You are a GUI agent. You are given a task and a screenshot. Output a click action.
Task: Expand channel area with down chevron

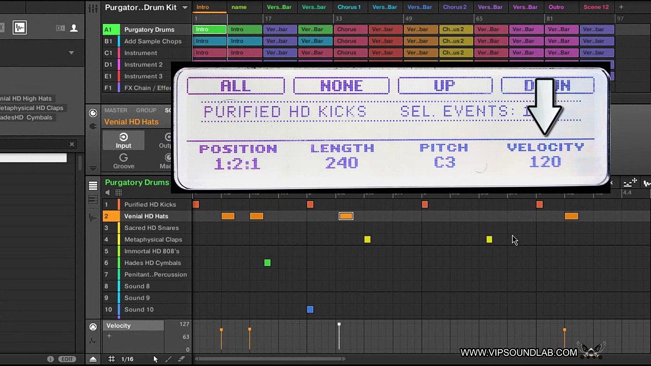(93, 168)
